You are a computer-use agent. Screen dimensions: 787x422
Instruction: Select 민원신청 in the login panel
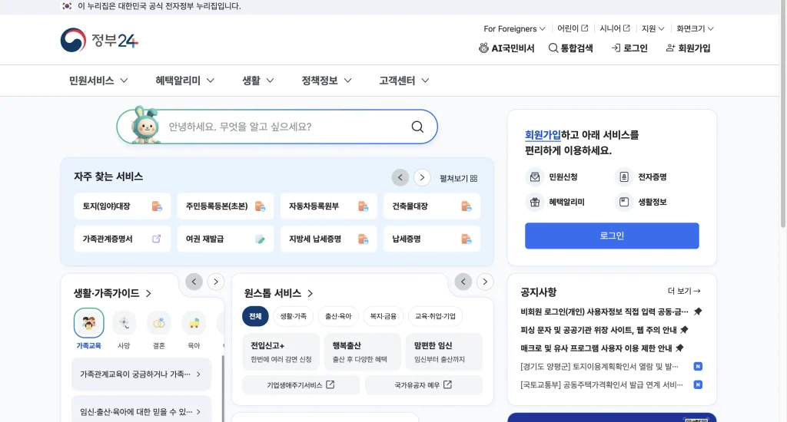click(x=553, y=177)
